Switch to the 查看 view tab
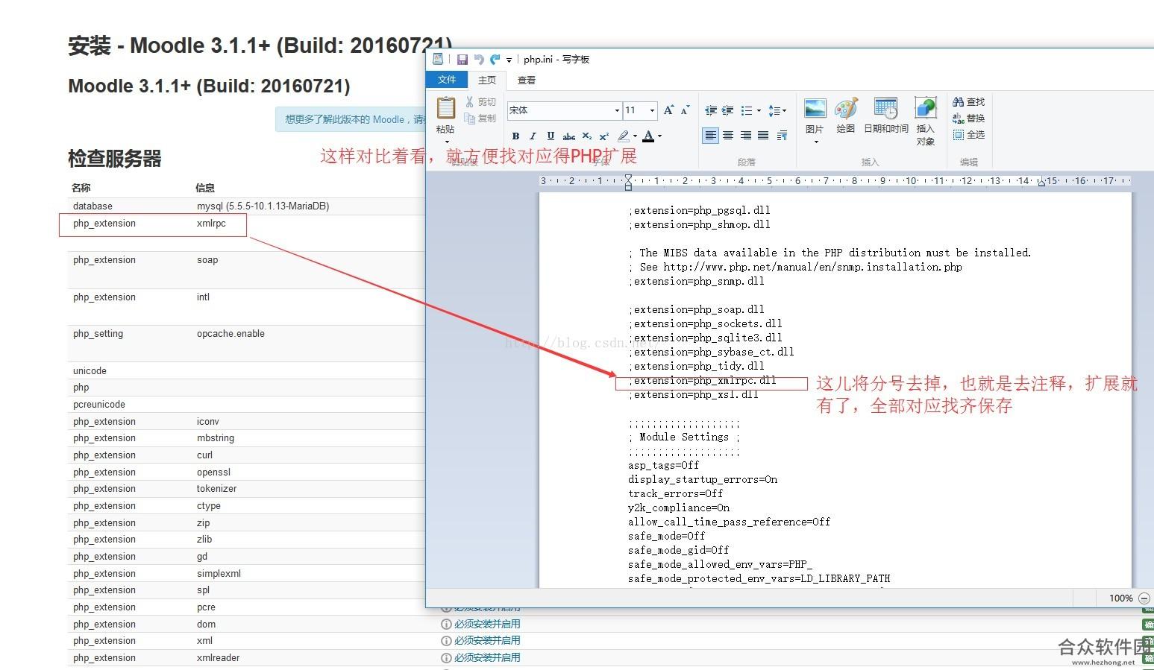Image resolution: width=1154 pixels, height=670 pixels. pyautogui.click(x=527, y=80)
